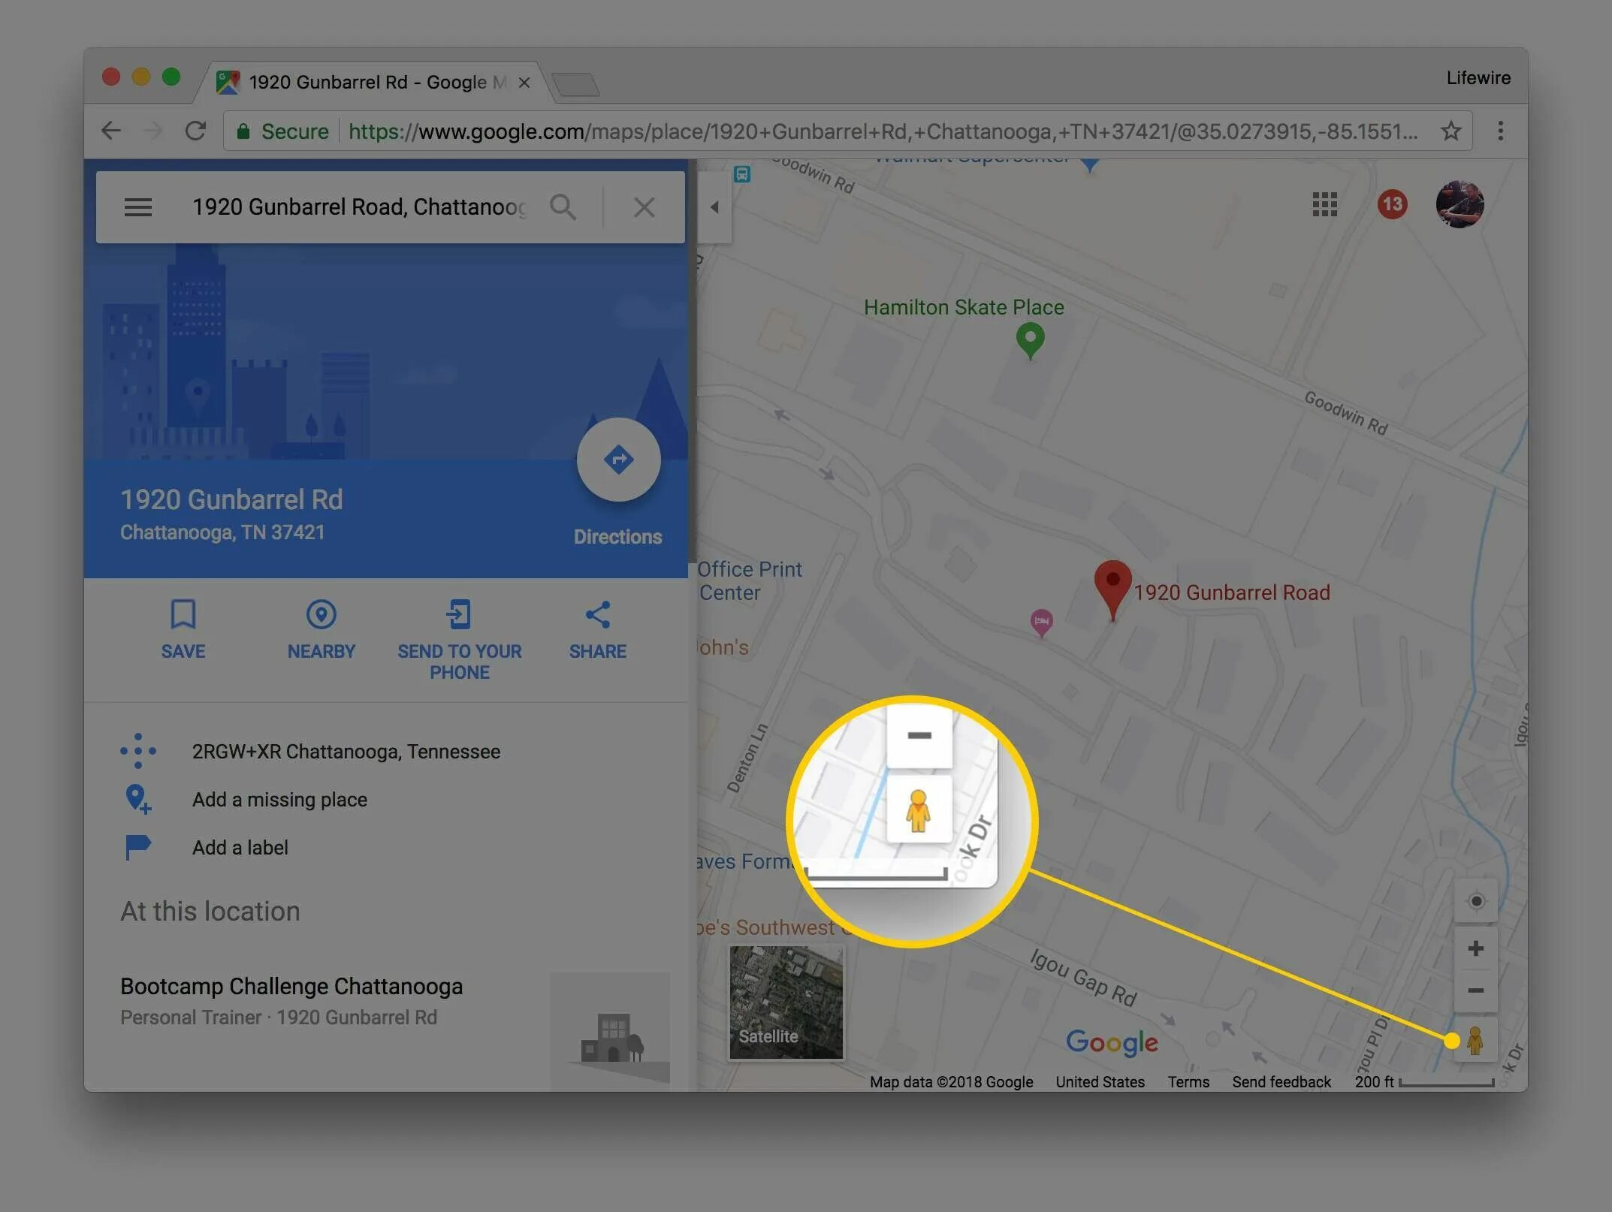Click the back navigation arrow
The height and width of the screenshot is (1212, 1612).
click(x=113, y=130)
